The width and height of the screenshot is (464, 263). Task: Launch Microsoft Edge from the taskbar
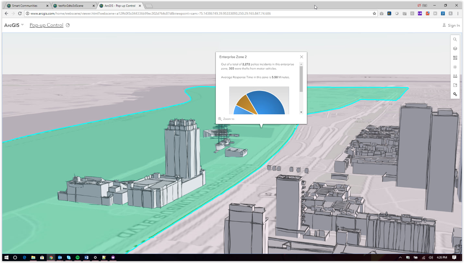pyautogui.click(x=24, y=257)
